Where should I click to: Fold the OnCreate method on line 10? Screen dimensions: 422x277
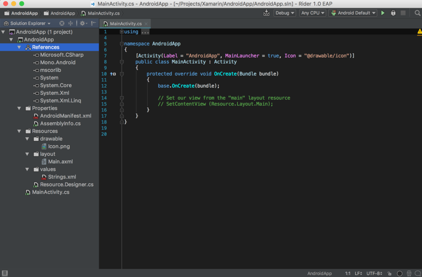[122, 74]
